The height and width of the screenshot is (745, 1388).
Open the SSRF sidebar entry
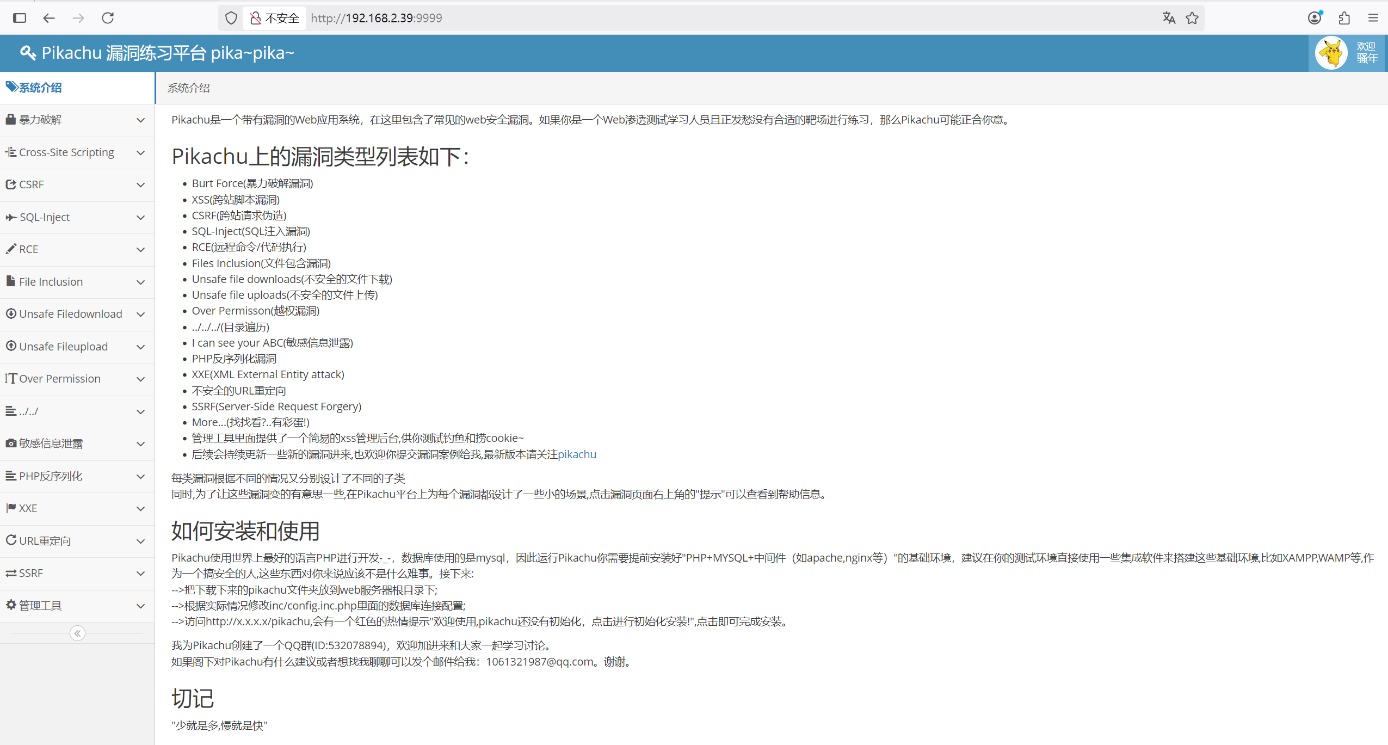coord(30,573)
